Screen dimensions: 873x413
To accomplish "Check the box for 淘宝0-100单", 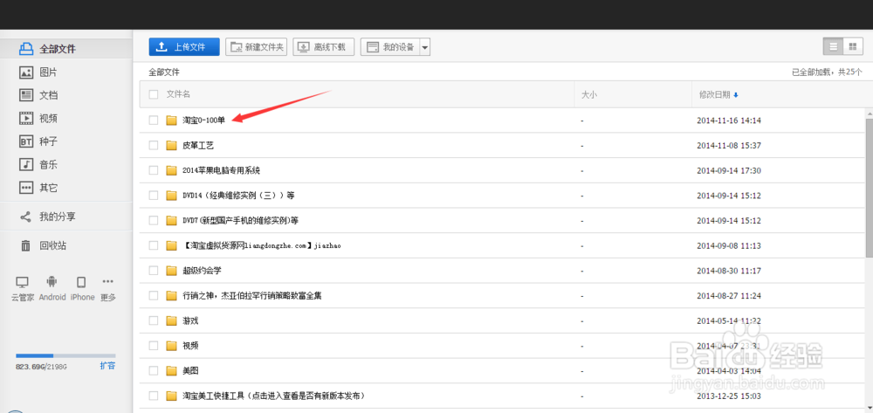I will pos(154,120).
